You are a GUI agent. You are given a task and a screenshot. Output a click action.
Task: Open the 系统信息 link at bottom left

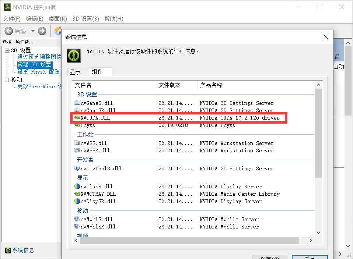click(x=23, y=251)
